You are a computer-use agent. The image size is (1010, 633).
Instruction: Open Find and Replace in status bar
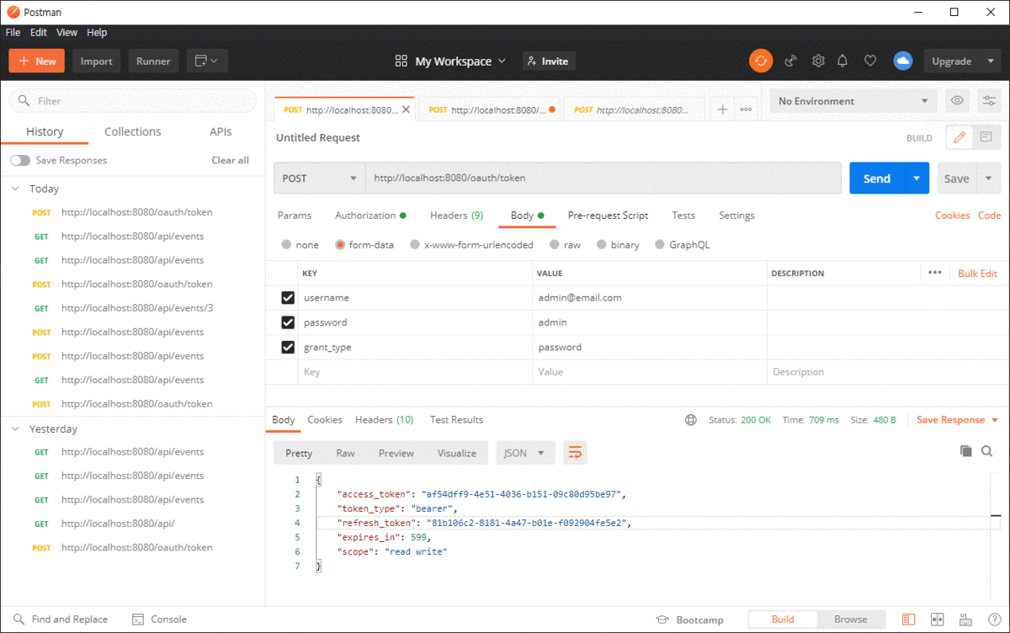click(61, 620)
